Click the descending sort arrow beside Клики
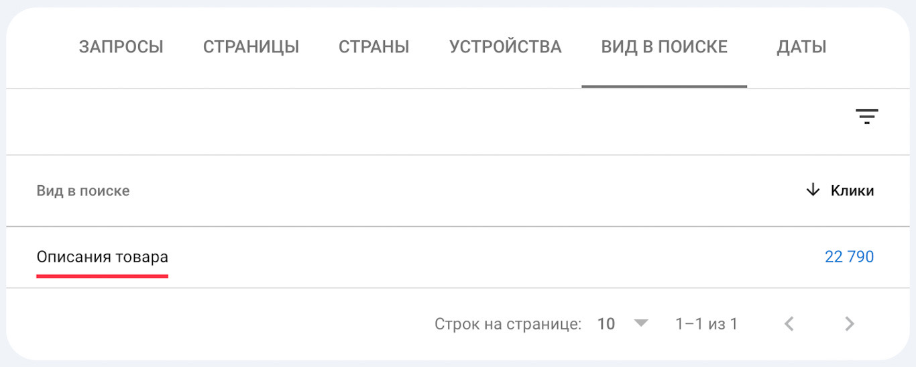 click(x=813, y=190)
